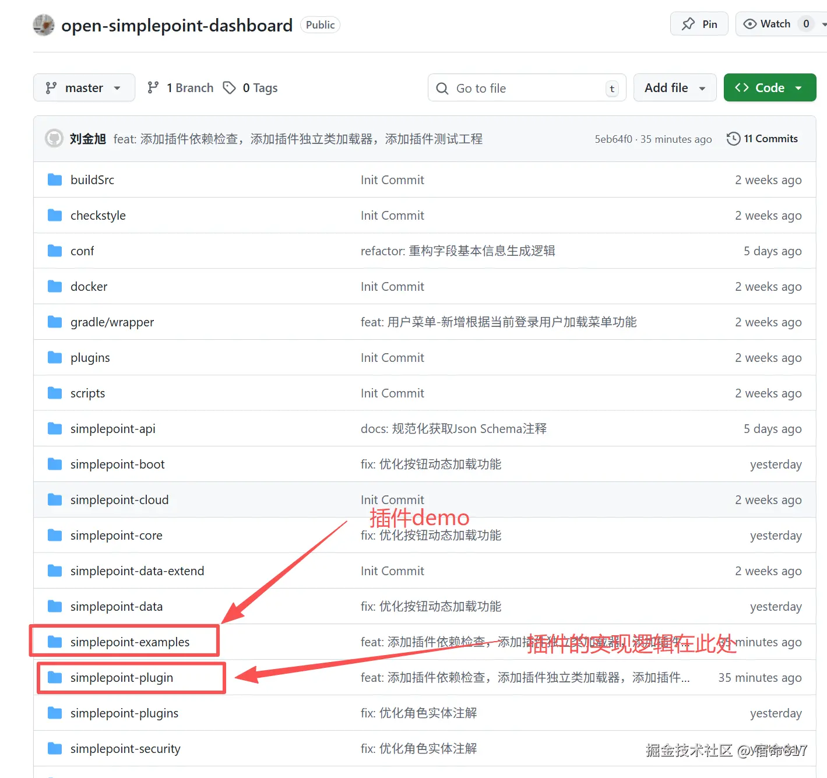Screen dimensions: 827x778
Task: Open author 刘金旭 profile link
Action: (x=88, y=139)
